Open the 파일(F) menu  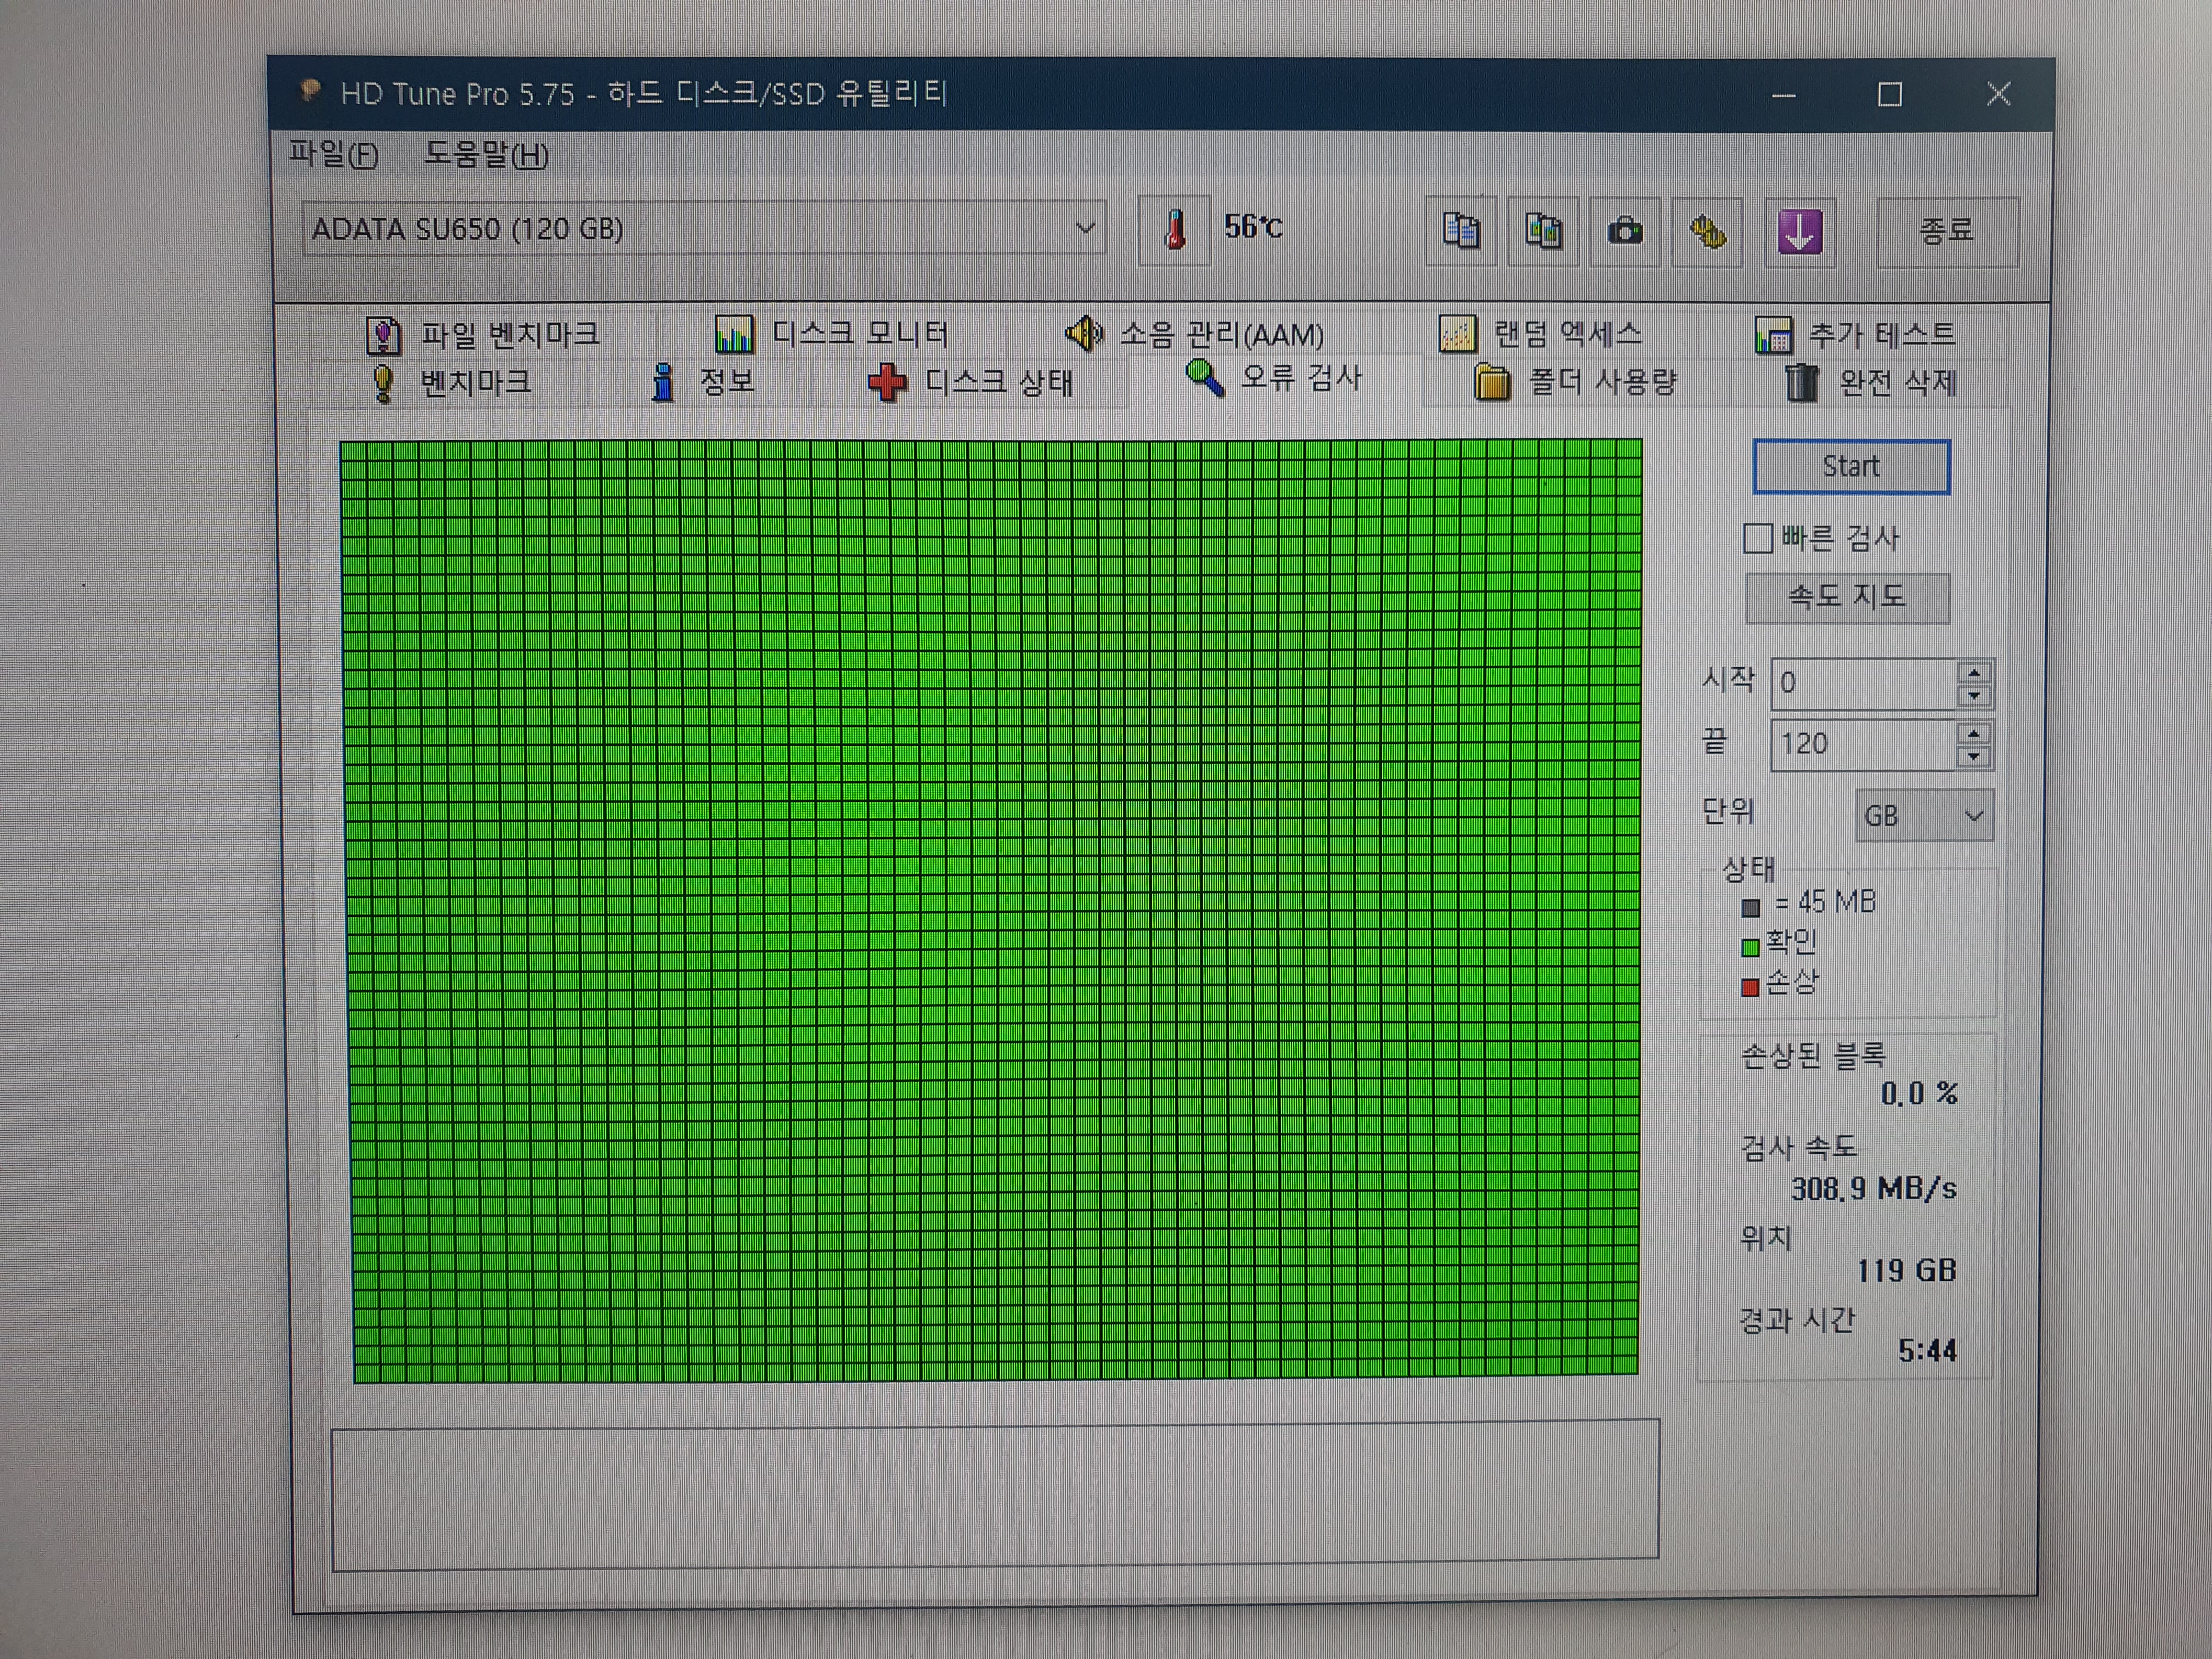(x=334, y=154)
